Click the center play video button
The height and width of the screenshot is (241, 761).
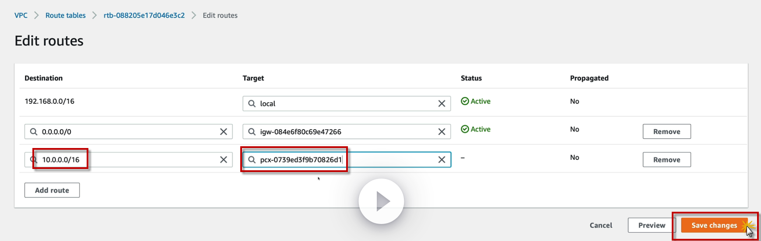[x=381, y=201]
